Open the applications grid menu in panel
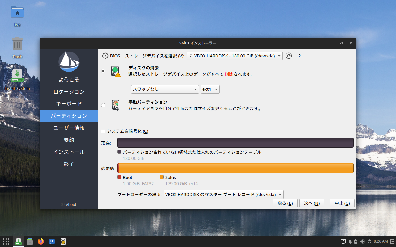The width and height of the screenshot is (396, 247). click(6, 241)
